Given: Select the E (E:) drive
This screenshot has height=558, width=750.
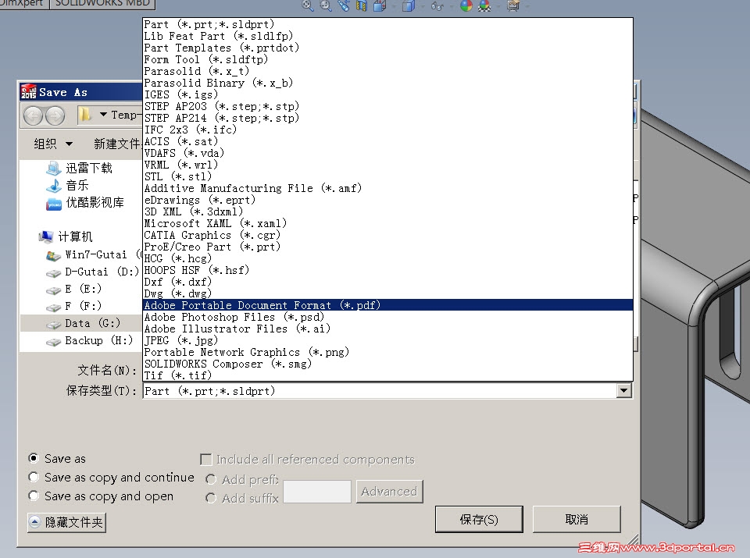Looking at the screenshot, I should 73,289.
